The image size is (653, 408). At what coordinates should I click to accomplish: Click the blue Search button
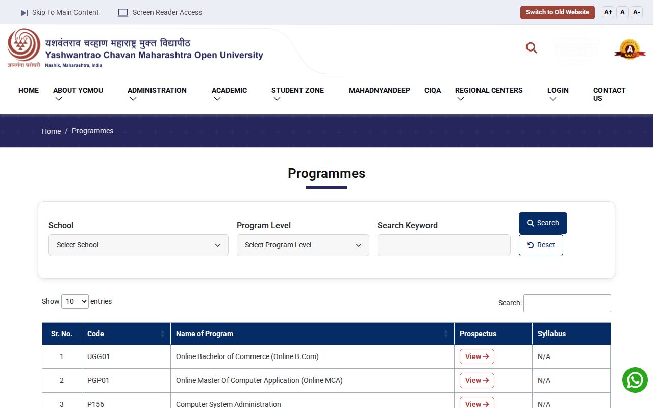pos(543,223)
